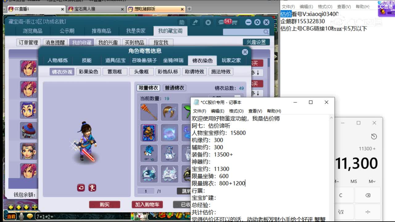
Task: Click the blue-haired character avatar
Action: (x=28, y=110)
